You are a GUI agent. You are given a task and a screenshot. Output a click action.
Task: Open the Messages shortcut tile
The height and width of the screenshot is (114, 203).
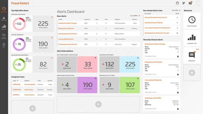[x=192, y=55]
